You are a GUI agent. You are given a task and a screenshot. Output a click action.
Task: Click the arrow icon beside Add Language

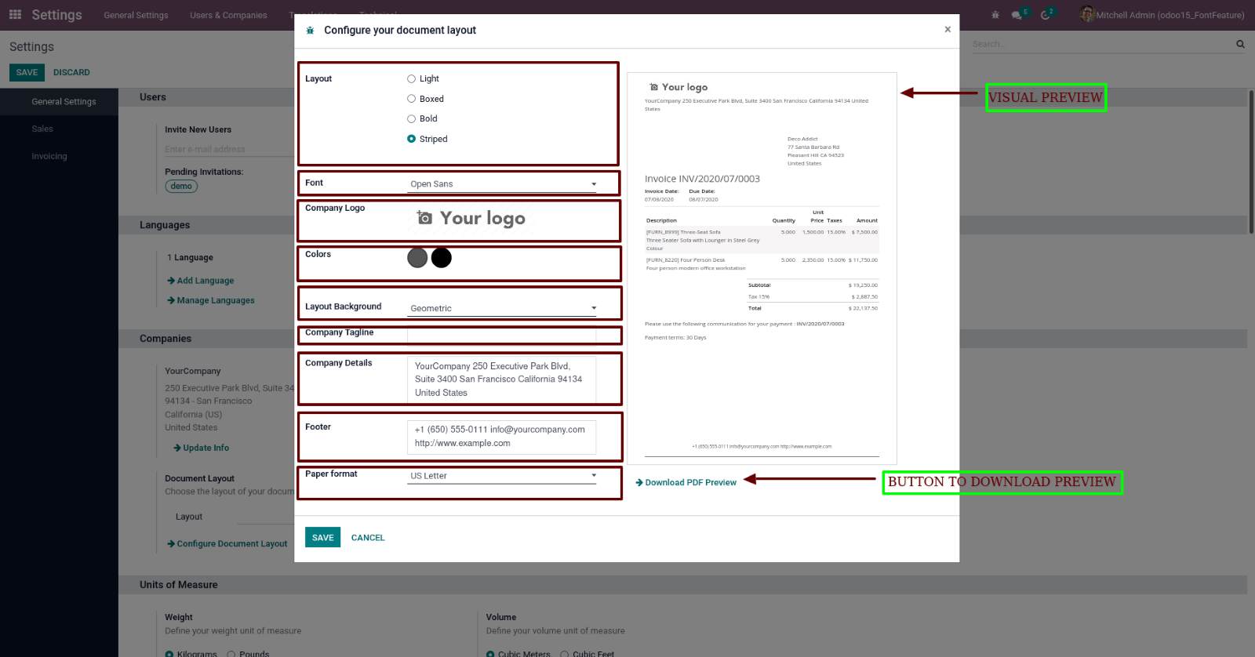coord(171,281)
